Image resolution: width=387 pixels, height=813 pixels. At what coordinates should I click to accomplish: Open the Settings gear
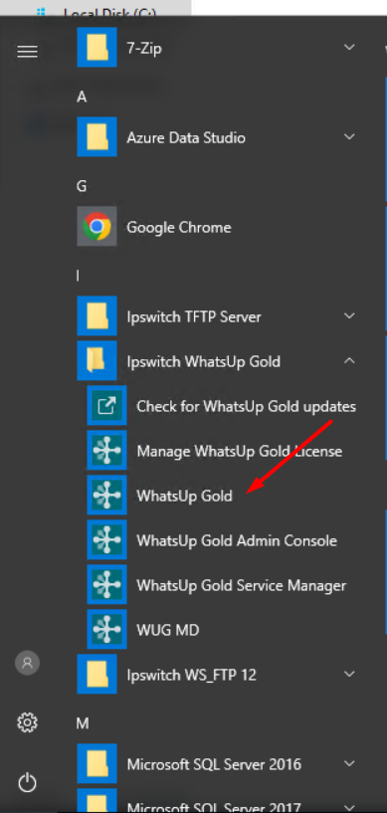click(x=28, y=722)
